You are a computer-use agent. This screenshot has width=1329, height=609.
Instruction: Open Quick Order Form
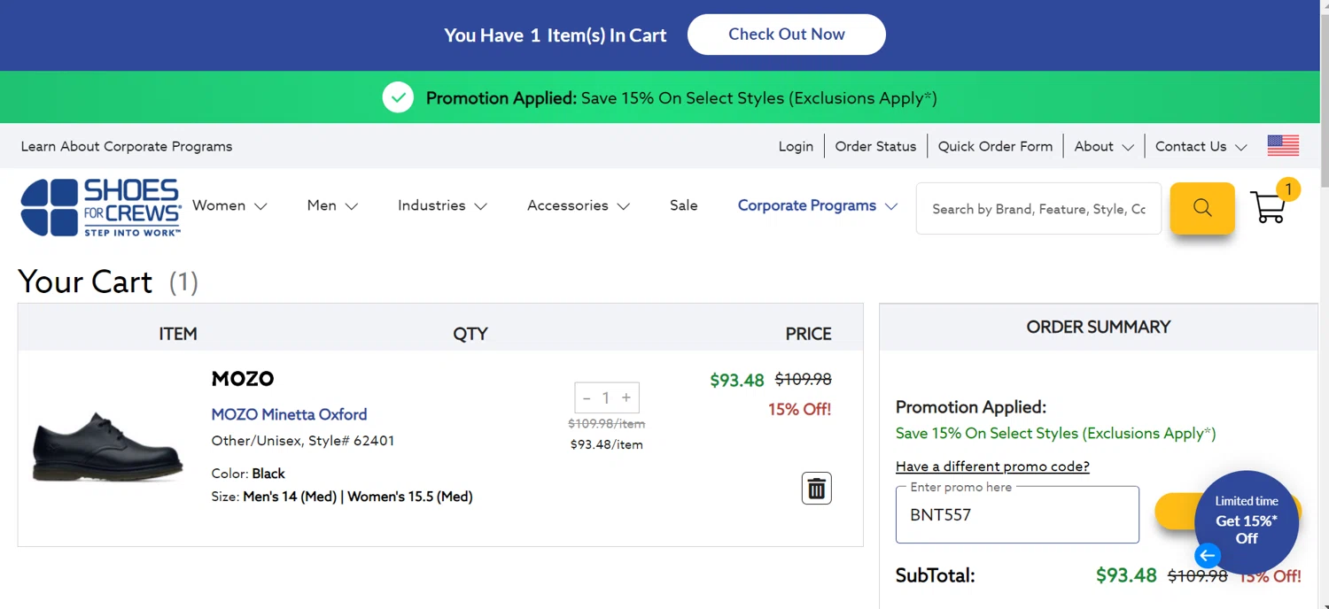point(995,146)
